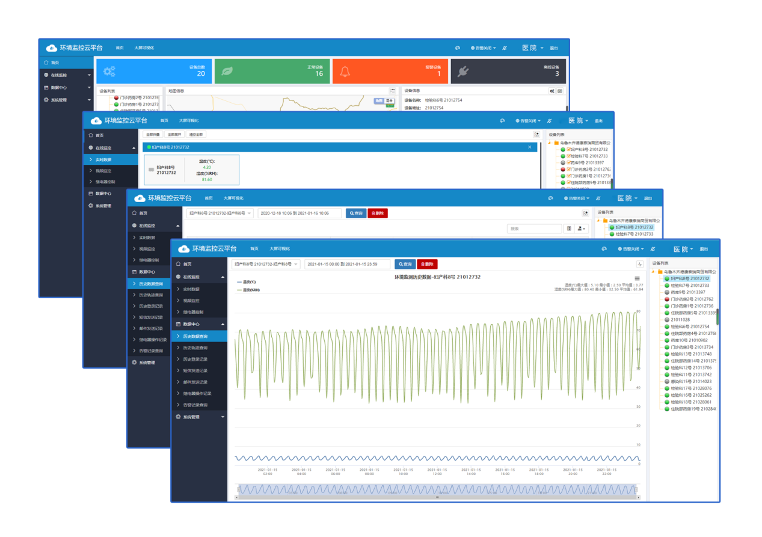Image resolution: width=762 pixels, height=537 pixels.
Task: Switch to 大屏可视化 in the frontmost window
Action: pos(279,249)
